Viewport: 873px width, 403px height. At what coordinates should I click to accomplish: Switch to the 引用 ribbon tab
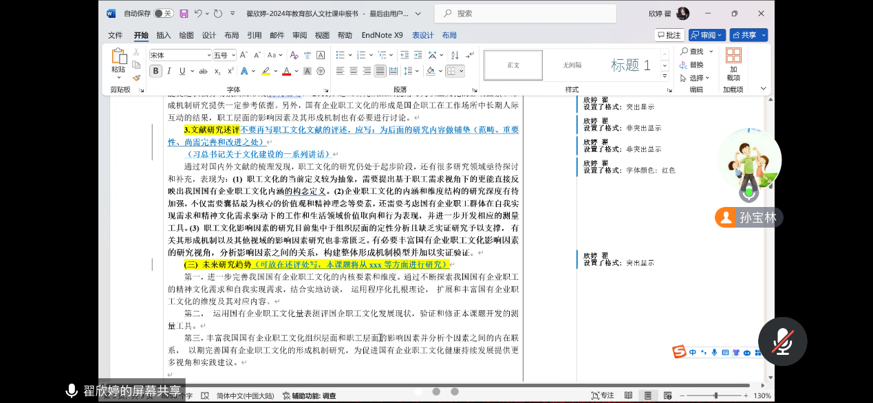[255, 35]
